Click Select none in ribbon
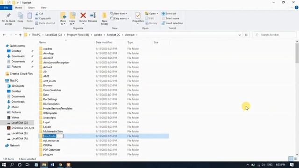This screenshot has height=168, width=299. 171,19
